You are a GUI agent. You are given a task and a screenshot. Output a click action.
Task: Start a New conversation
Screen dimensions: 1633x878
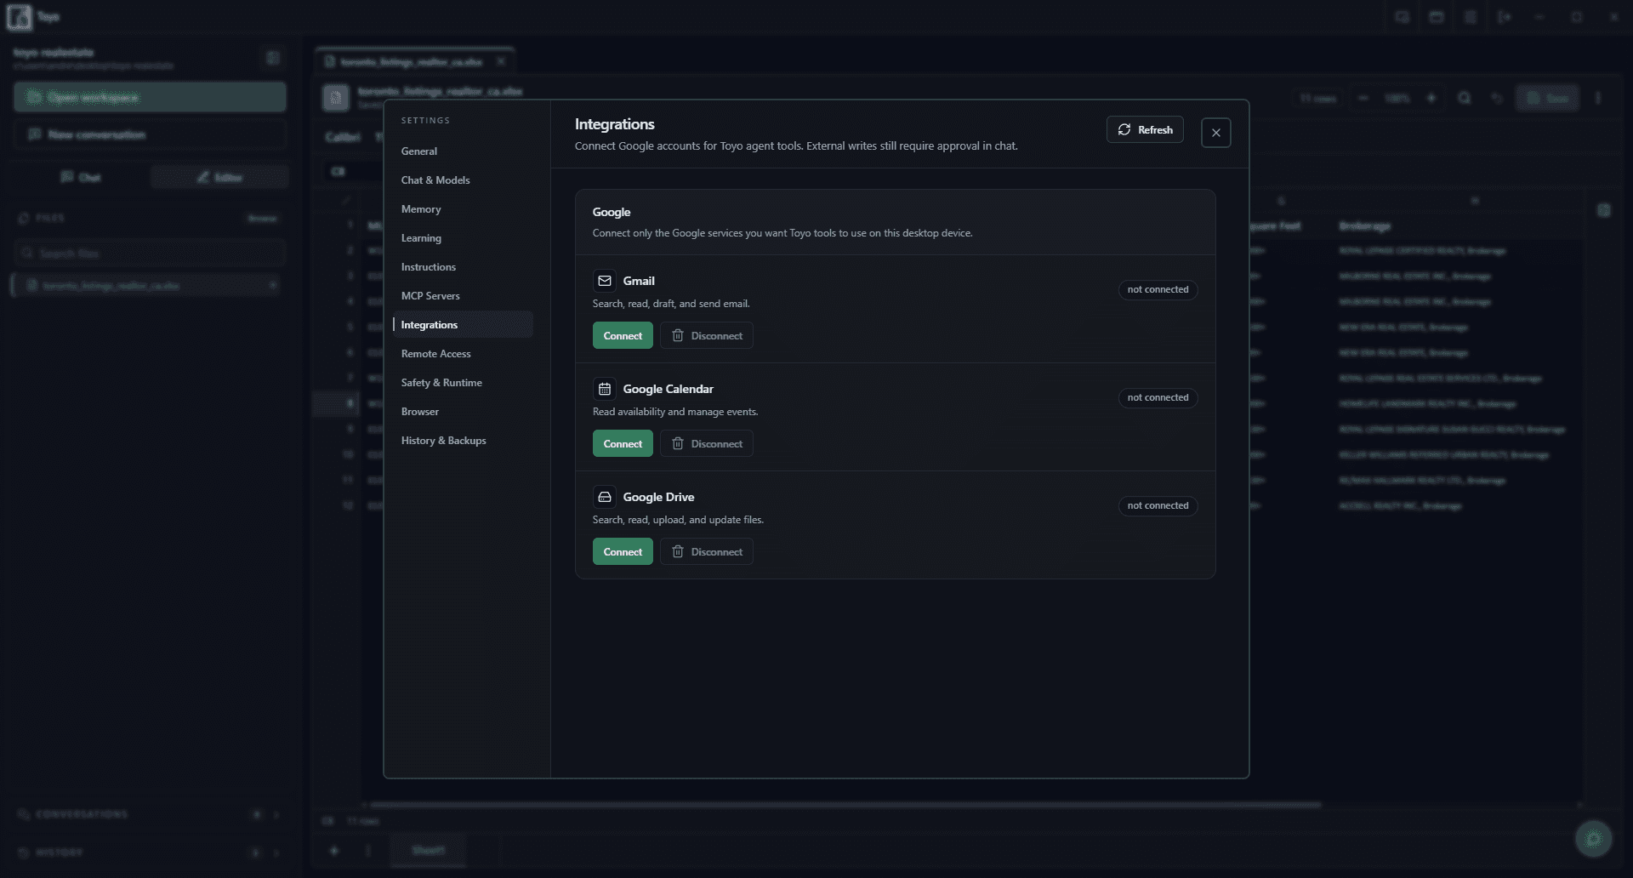150,134
